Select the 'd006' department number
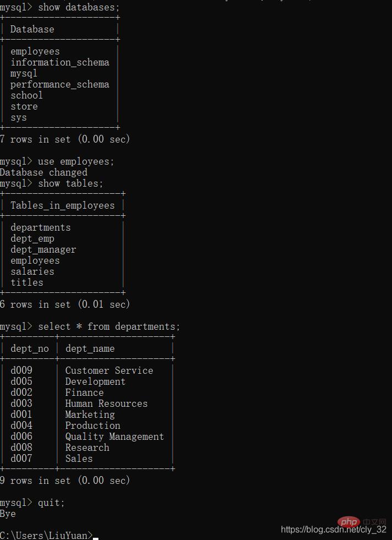 21,437
